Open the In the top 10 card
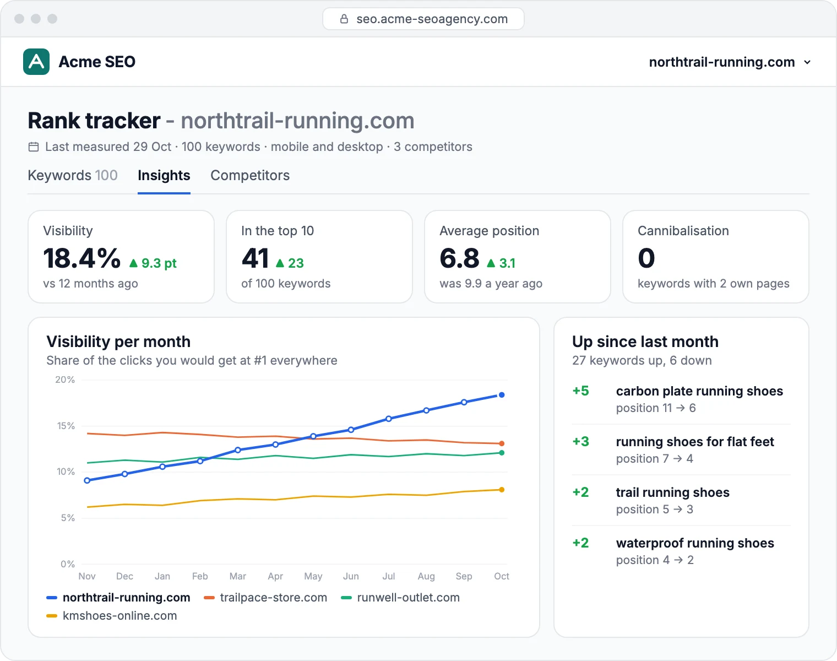 coord(319,257)
